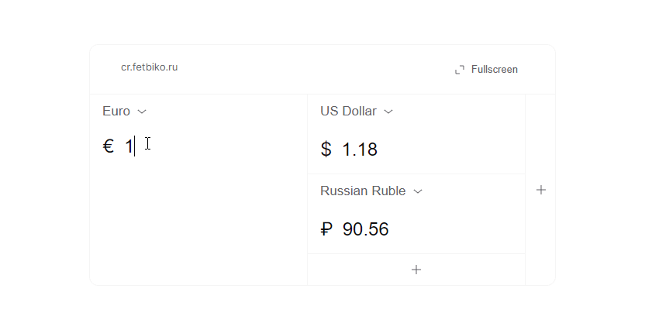Click the ruble ₽ currency symbol

pyautogui.click(x=326, y=229)
